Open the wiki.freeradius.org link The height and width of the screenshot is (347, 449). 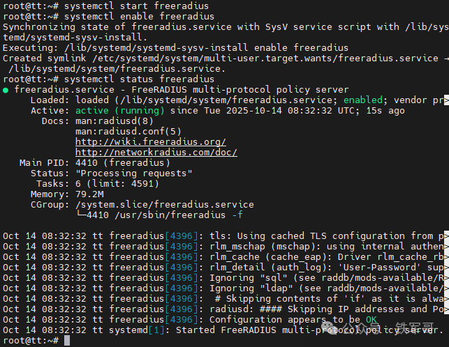click(x=150, y=141)
